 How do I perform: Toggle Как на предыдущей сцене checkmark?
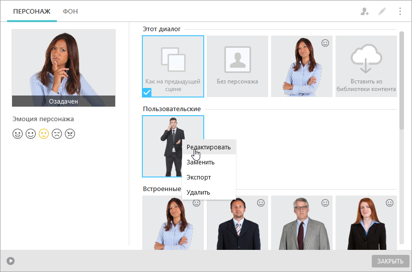(147, 93)
